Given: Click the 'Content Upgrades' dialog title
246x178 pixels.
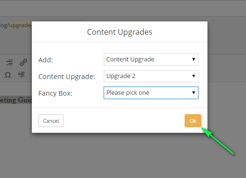Looking at the screenshot, I should (119, 32).
